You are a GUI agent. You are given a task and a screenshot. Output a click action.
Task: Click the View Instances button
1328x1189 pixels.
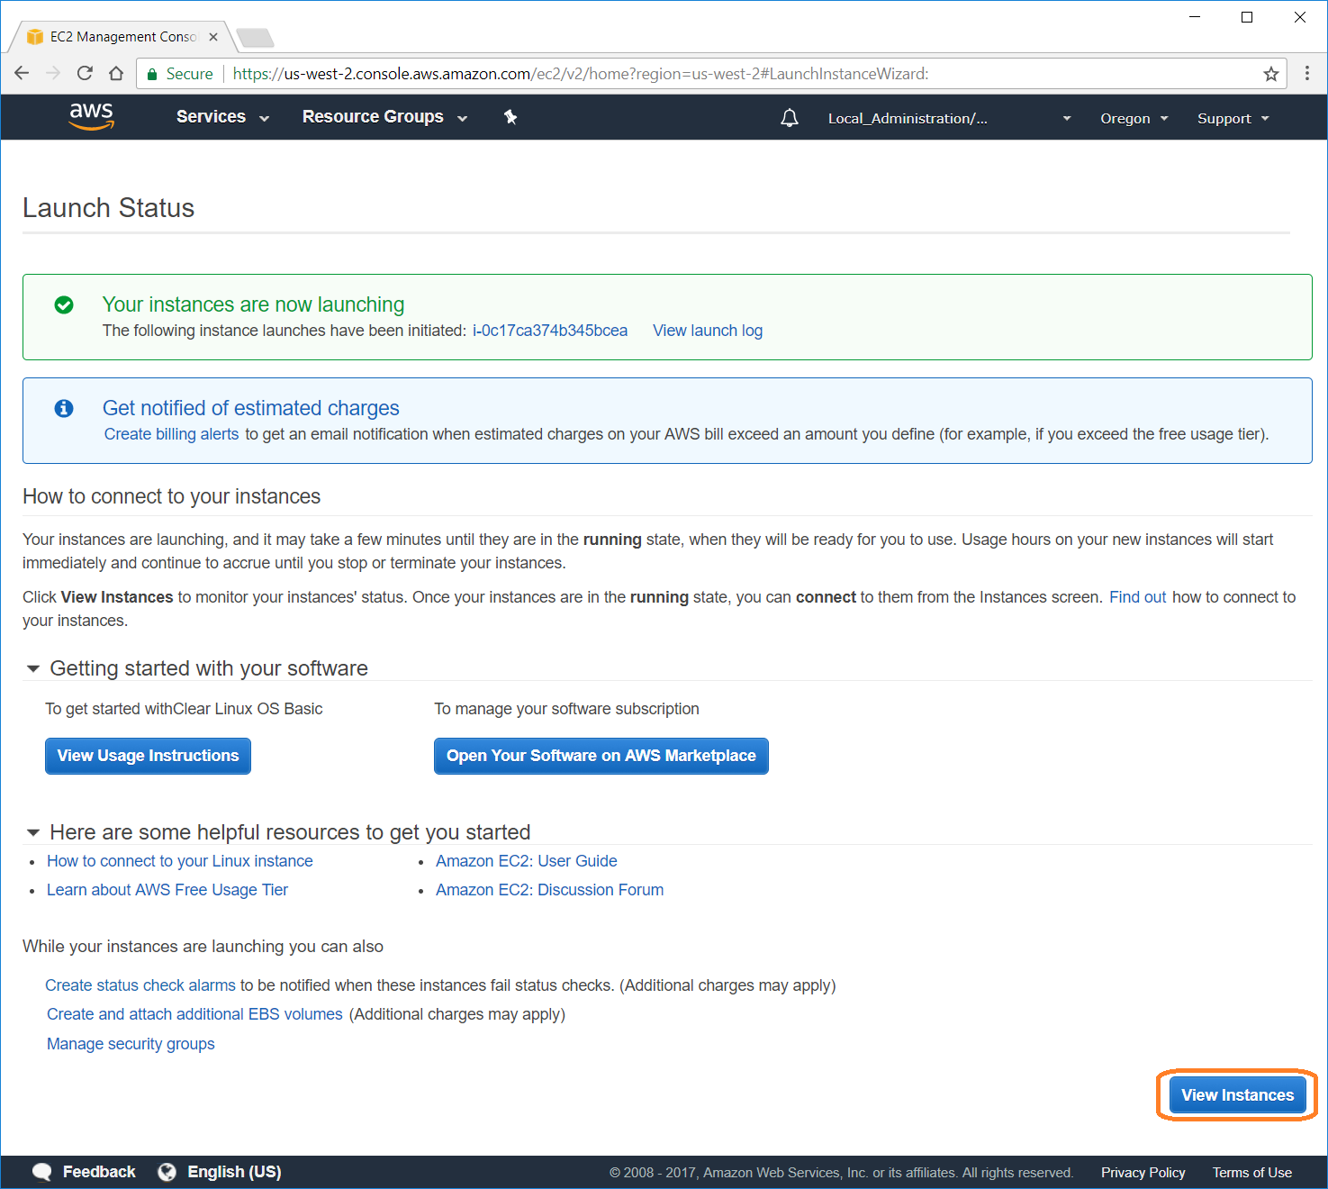click(1237, 1095)
